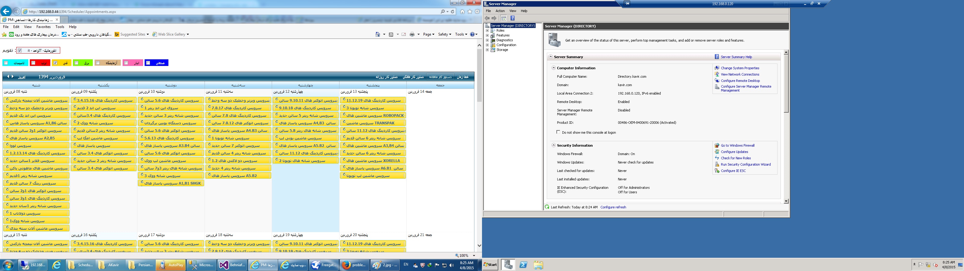Click the Configure Remote Desktop link

[740, 81]
